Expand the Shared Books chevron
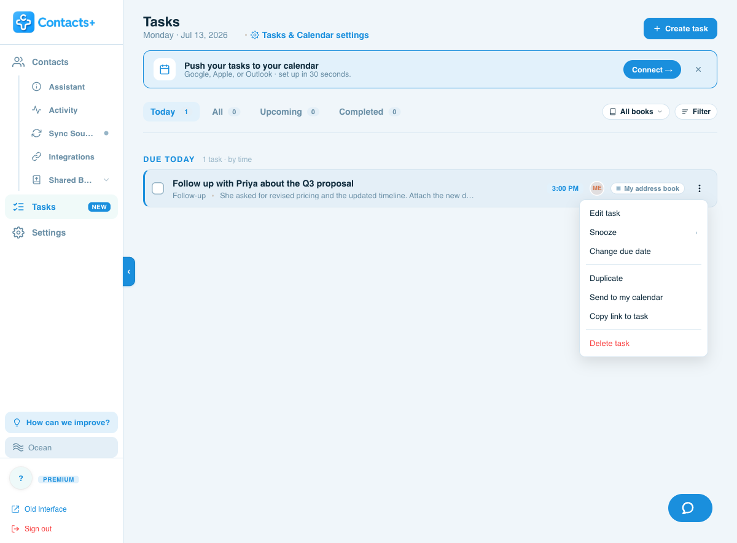The width and height of the screenshot is (737, 543). [106, 180]
